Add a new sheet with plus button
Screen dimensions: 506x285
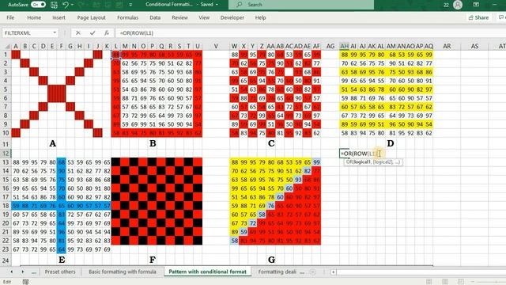(312, 272)
